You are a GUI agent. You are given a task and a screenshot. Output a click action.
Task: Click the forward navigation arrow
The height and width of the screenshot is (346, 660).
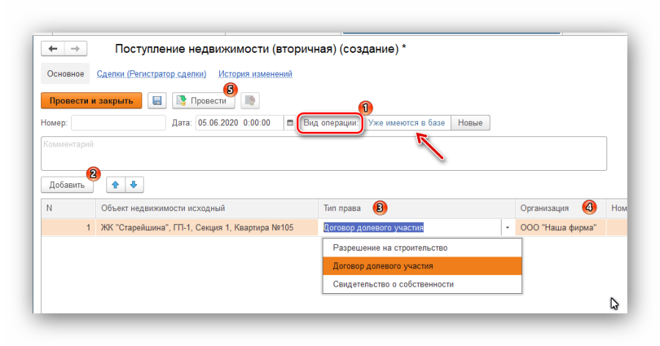click(x=75, y=48)
